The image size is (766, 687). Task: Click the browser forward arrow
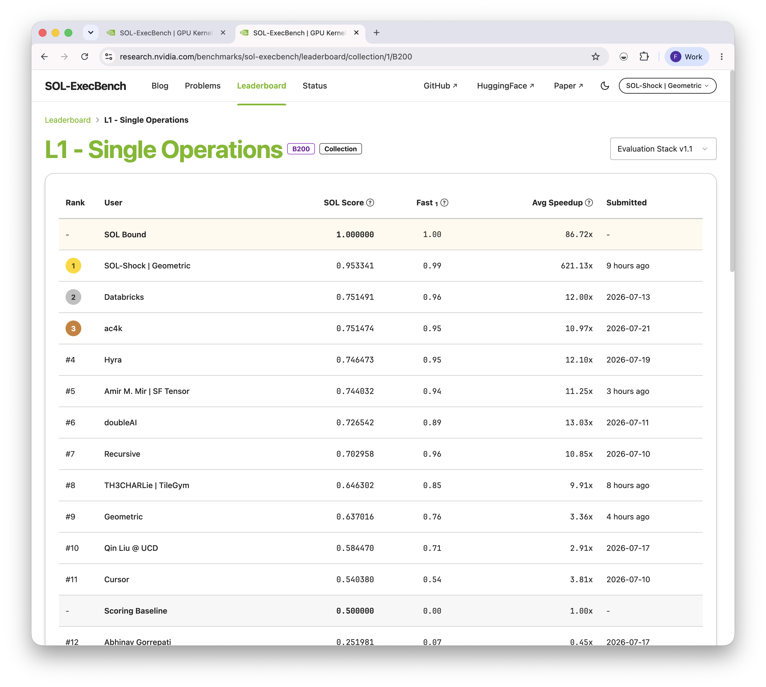64,57
